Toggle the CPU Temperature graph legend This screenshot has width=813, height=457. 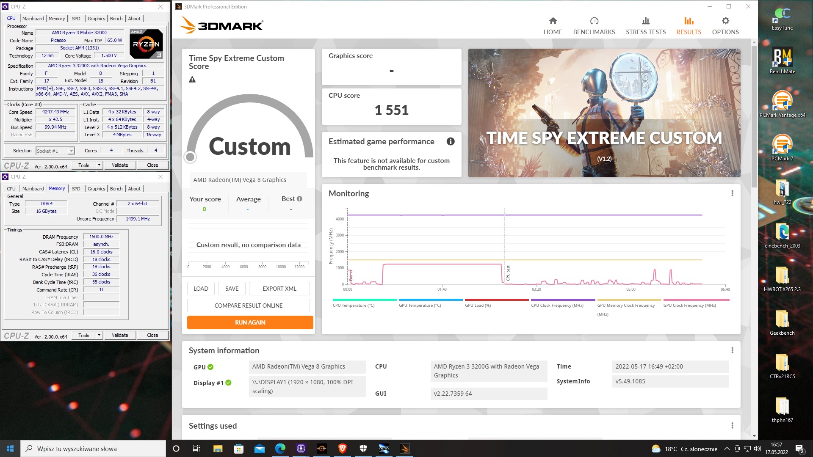tap(364, 303)
